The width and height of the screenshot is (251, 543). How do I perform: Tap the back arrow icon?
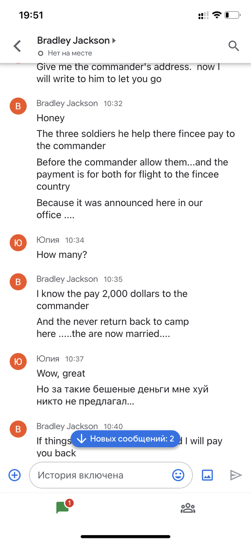17,46
